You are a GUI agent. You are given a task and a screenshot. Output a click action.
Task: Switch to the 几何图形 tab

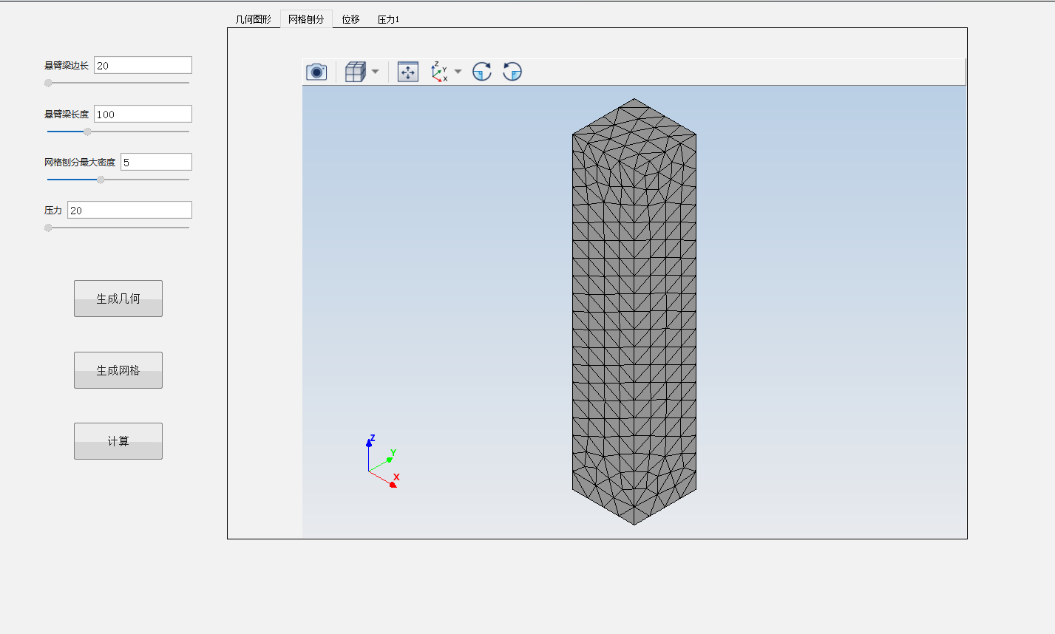point(254,19)
